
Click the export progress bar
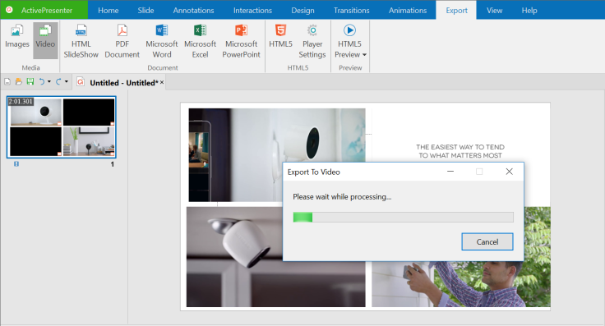click(x=404, y=217)
